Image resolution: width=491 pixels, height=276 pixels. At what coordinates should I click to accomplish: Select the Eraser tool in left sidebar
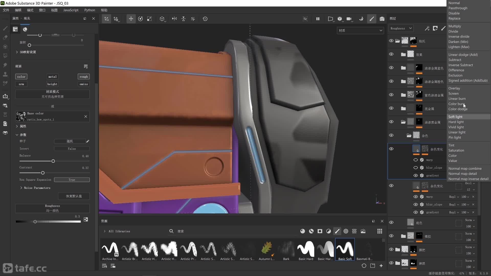pyautogui.click(x=5, y=37)
